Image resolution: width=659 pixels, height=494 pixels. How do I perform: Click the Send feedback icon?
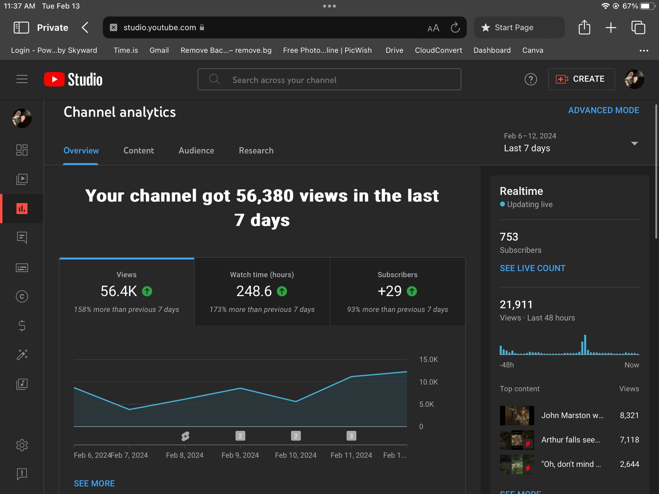(22, 474)
